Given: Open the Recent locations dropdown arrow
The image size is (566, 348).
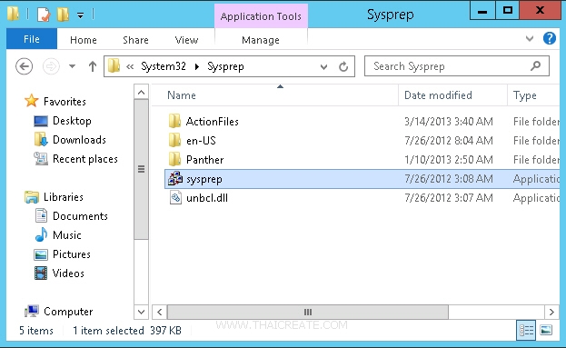Looking at the screenshot, I should (x=72, y=66).
